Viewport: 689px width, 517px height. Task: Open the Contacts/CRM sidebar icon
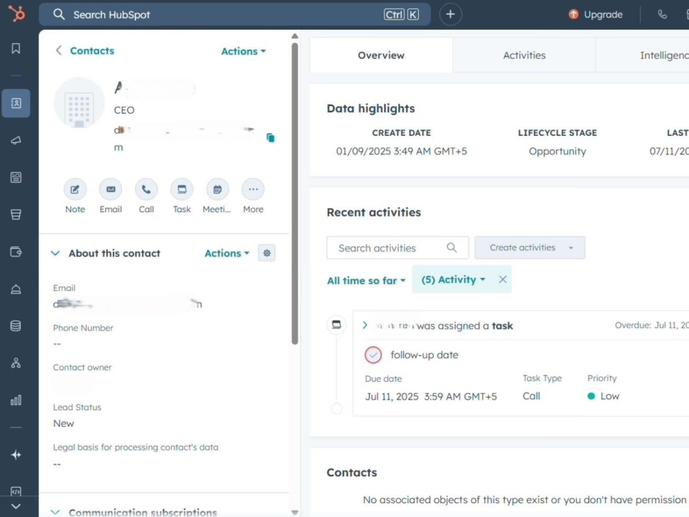(x=16, y=103)
